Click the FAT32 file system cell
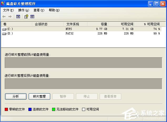 (x=69, y=34)
